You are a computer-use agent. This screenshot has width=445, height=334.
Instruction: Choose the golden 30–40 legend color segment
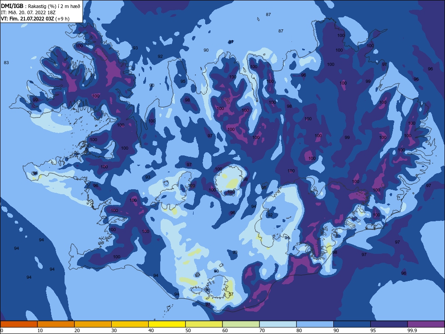pos(130,324)
